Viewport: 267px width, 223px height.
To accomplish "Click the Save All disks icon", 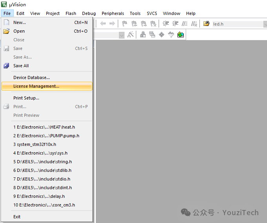I will click(6, 66).
